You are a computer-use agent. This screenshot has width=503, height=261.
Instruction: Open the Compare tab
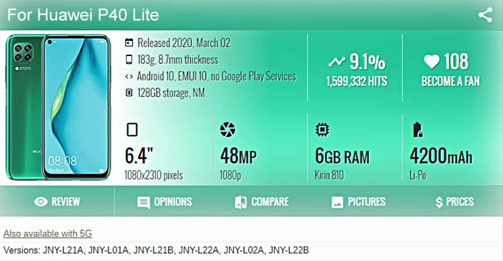262,202
